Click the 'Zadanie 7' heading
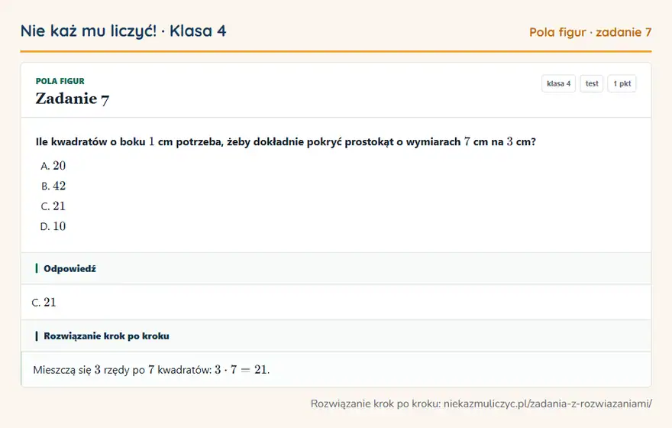The height and width of the screenshot is (428, 672). click(x=73, y=99)
